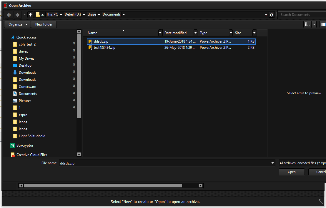Sort files by Date modified column

click(175, 33)
